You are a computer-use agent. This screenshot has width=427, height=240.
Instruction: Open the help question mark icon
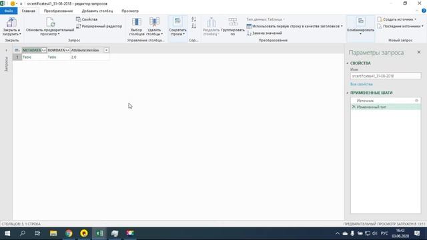424,11
